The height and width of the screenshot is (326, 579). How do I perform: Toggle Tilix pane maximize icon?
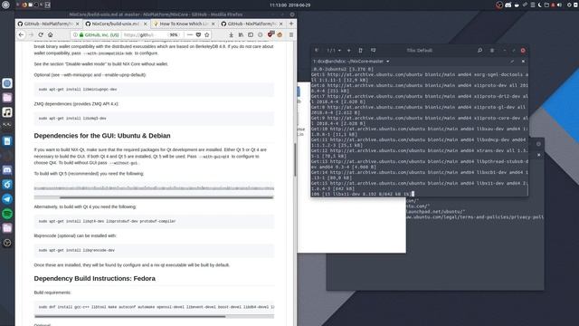coord(512,62)
